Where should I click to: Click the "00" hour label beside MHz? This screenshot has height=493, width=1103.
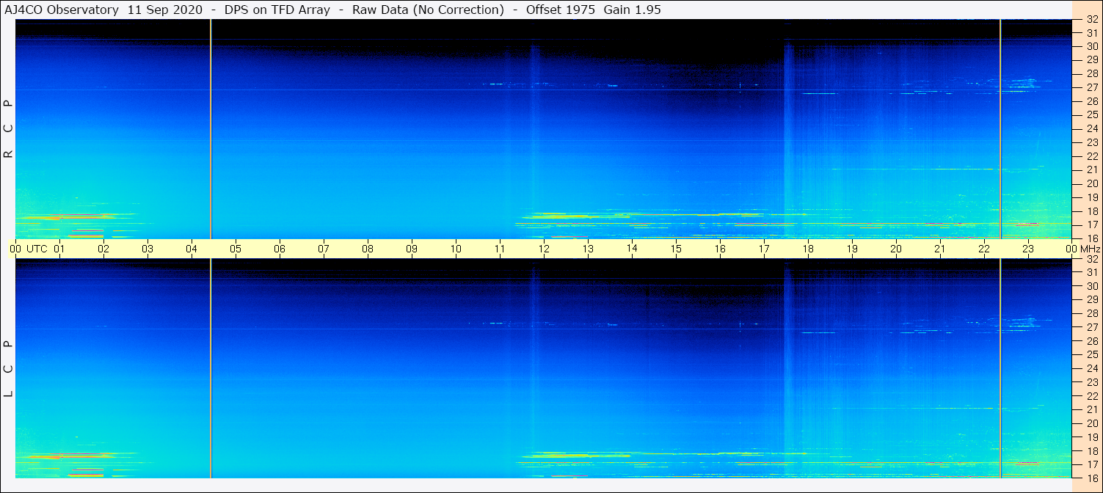coord(1072,249)
